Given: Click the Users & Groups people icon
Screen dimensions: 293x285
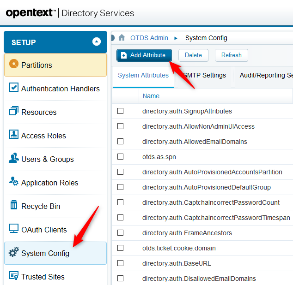Looking at the screenshot, I should (14, 158).
